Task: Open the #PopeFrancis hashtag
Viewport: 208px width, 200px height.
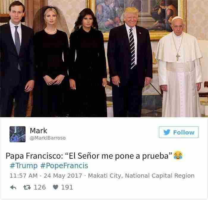Action: point(64,165)
